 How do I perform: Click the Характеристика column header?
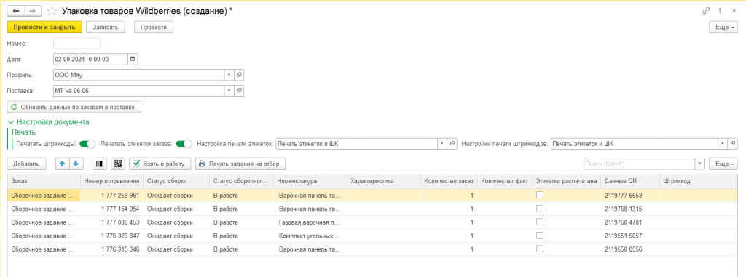(383, 181)
